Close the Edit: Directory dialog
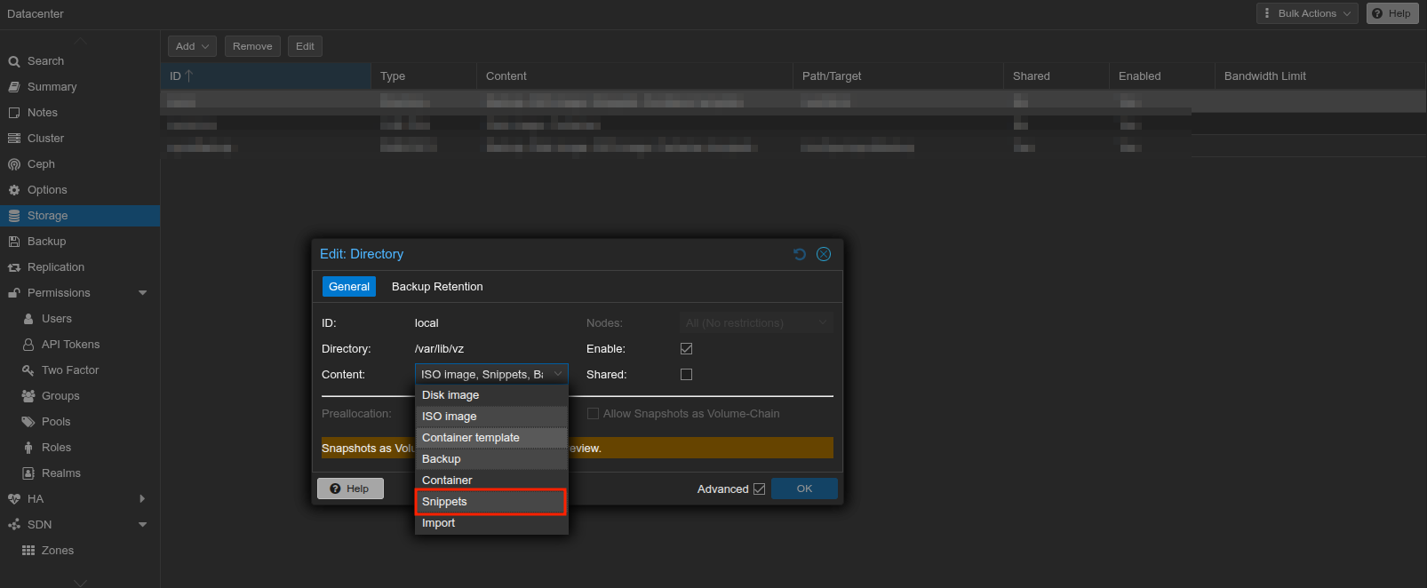The image size is (1427, 588). coord(824,254)
